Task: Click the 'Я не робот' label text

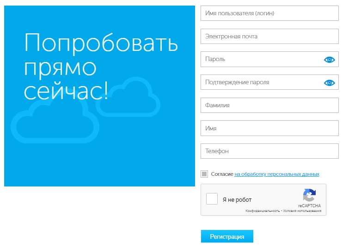Action: [237, 200]
